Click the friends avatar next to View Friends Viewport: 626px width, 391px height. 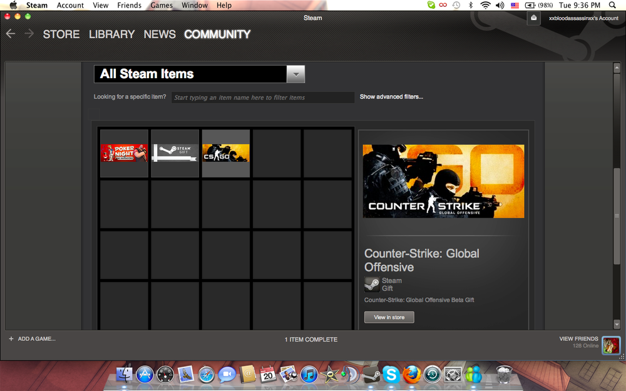pos(611,345)
